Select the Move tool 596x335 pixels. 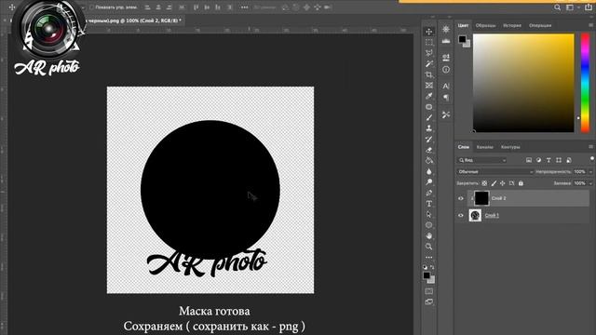point(429,32)
